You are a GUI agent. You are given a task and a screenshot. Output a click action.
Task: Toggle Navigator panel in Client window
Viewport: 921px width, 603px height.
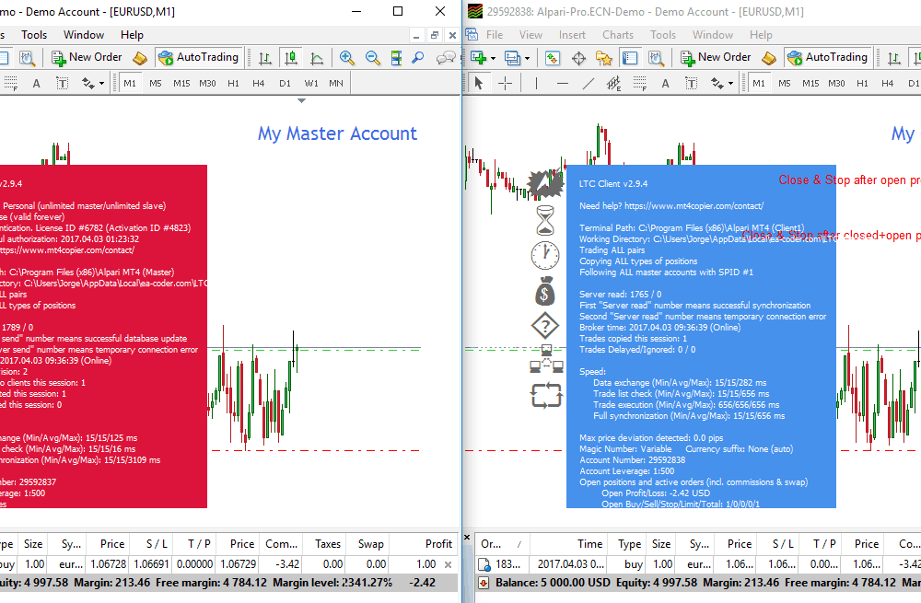point(604,58)
